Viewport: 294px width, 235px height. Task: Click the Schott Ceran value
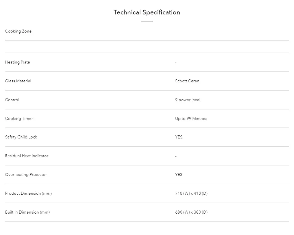pyautogui.click(x=187, y=81)
